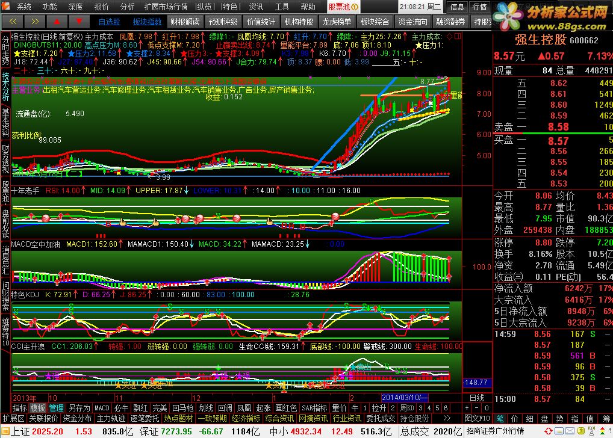The width and height of the screenshot is (613, 438).
Task: Select 基本资料 in left sidebar
Action: 5,123
